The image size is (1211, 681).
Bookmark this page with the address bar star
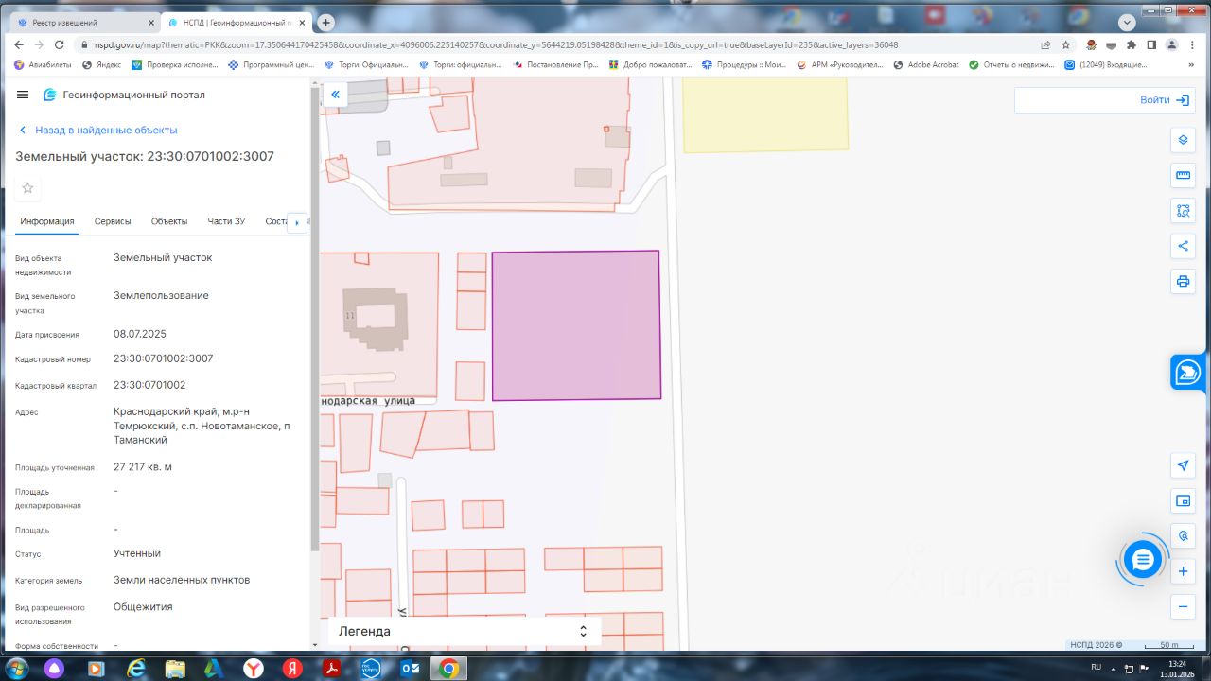[x=1066, y=44]
